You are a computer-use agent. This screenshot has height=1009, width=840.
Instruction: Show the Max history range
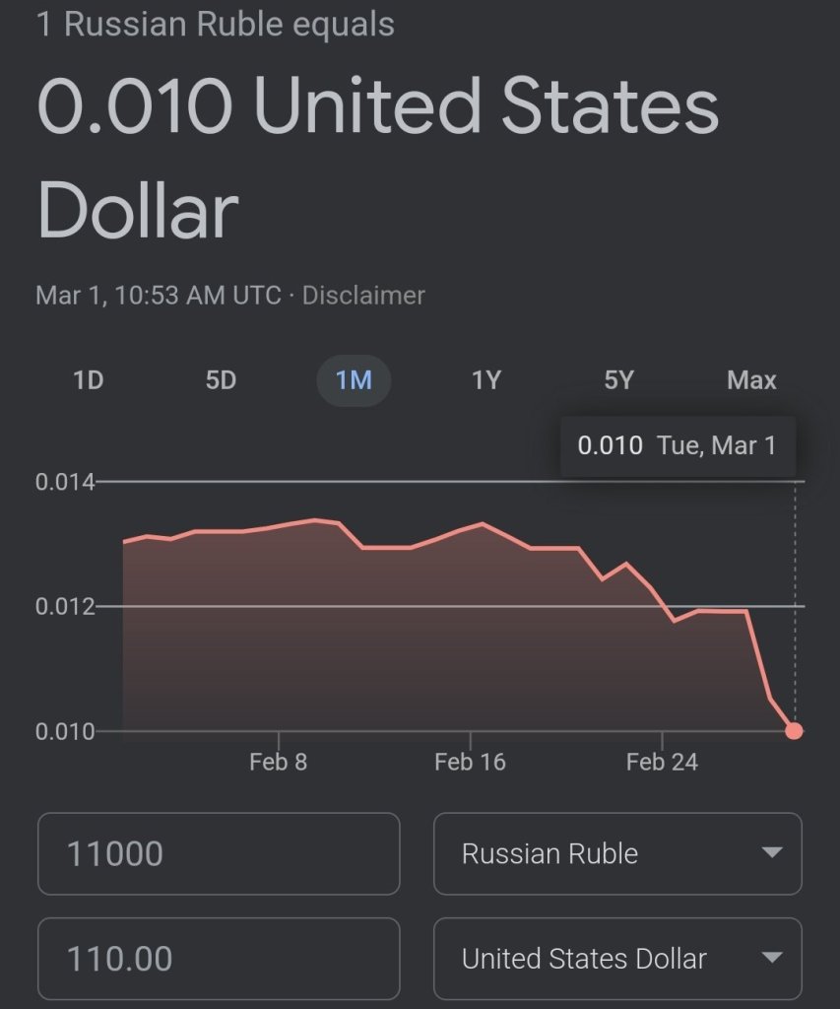click(x=751, y=380)
